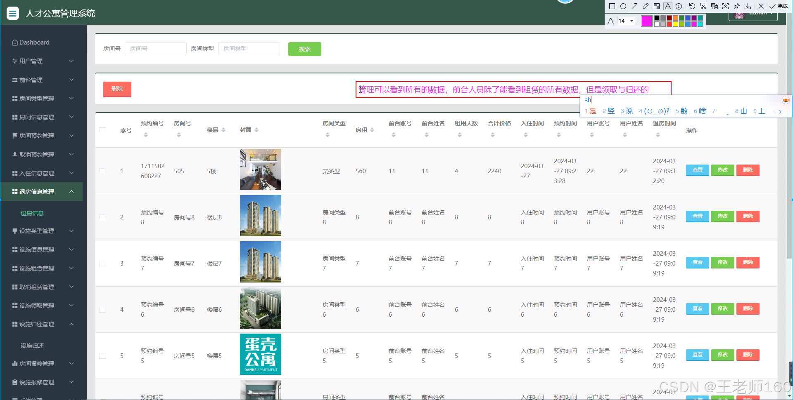Select the text annotation tool
Image resolution: width=793 pixels, height=400 pixels.
pos(668,6)
